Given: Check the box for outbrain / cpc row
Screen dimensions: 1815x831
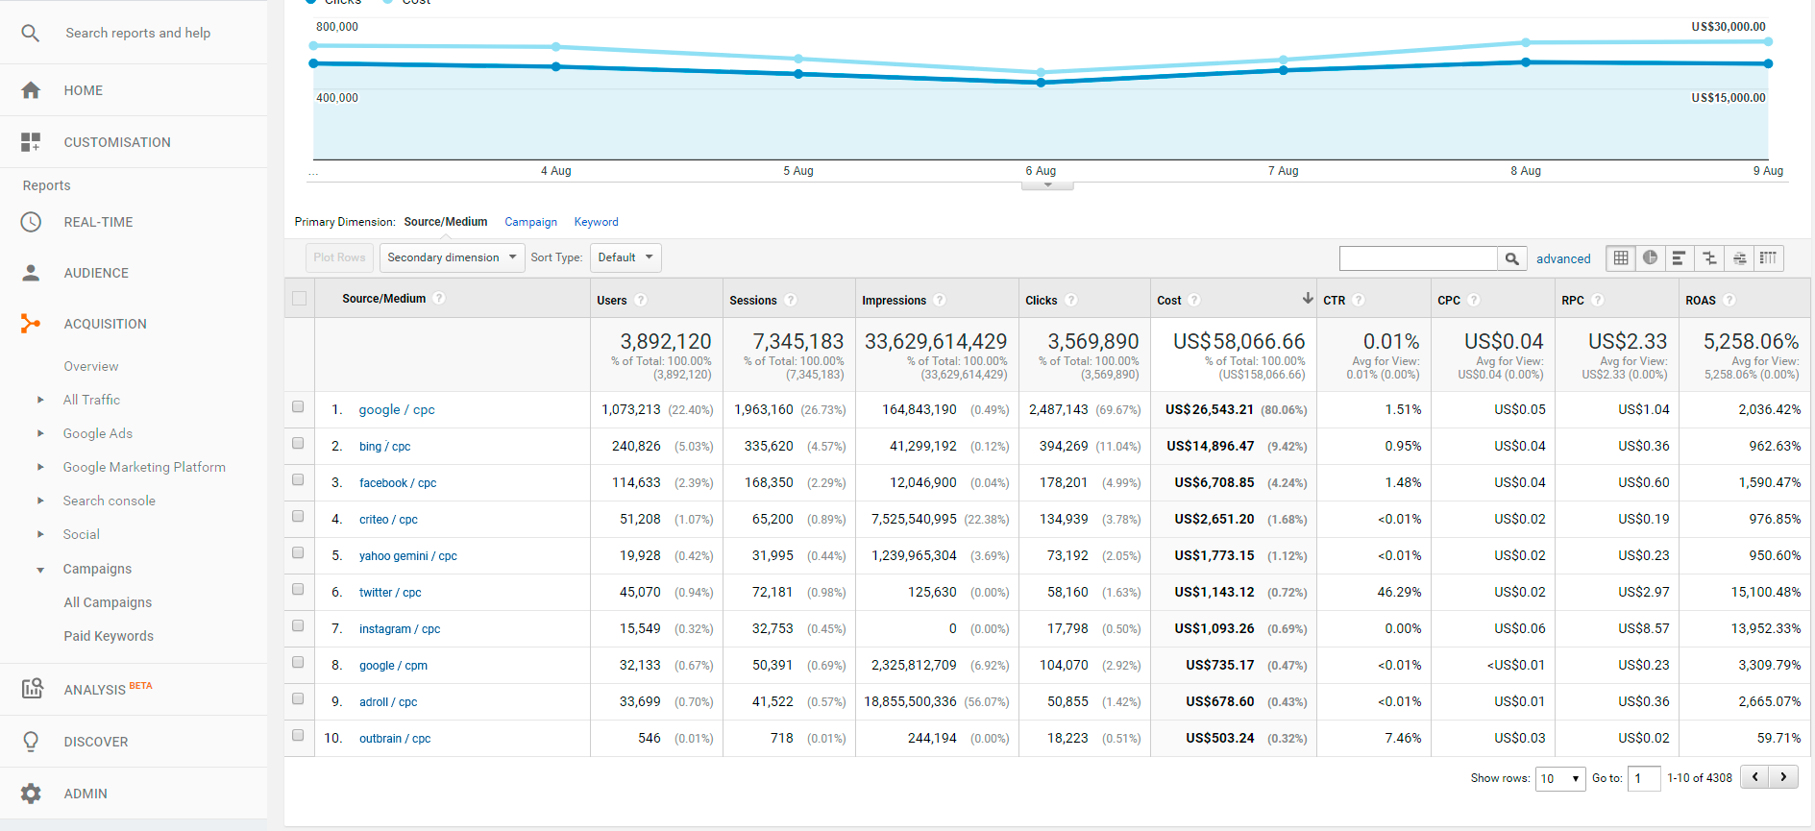Looking at the screenshot, I should click(x=298, y=736).
